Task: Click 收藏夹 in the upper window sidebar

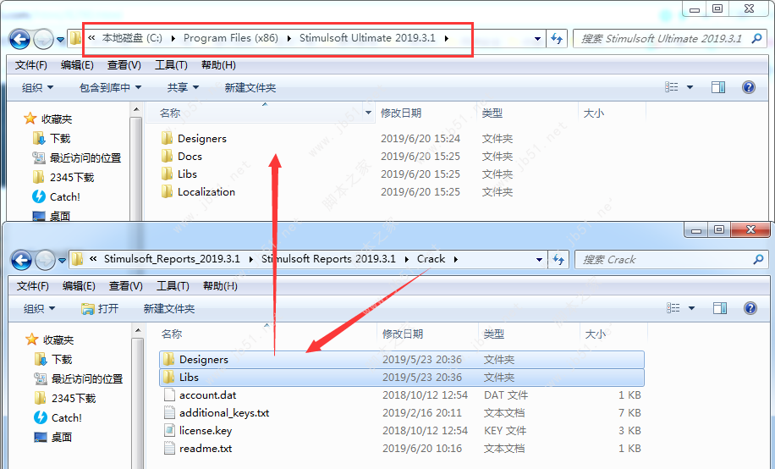Action: [x=48, y=119]
